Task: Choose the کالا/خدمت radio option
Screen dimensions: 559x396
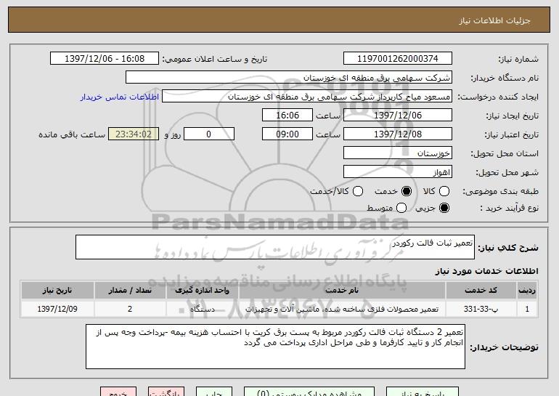Action: 356,191
